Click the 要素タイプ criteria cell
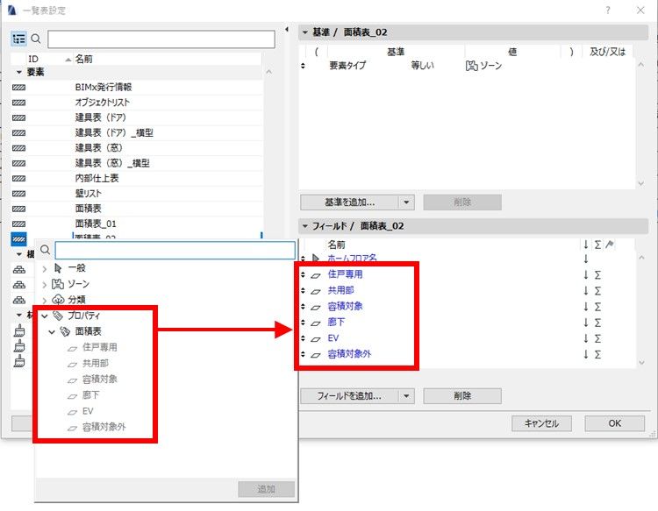The image size is (658, 511). 347,66
